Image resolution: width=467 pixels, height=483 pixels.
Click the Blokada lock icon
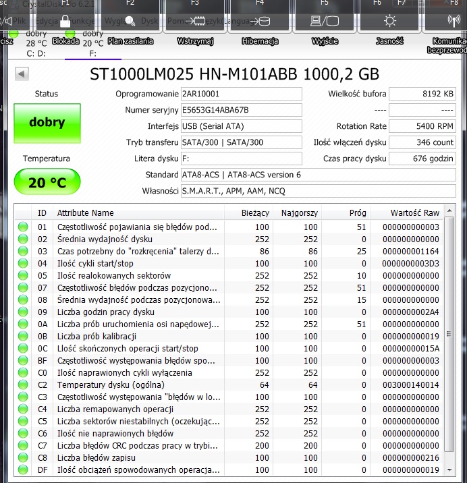point(65,21)
